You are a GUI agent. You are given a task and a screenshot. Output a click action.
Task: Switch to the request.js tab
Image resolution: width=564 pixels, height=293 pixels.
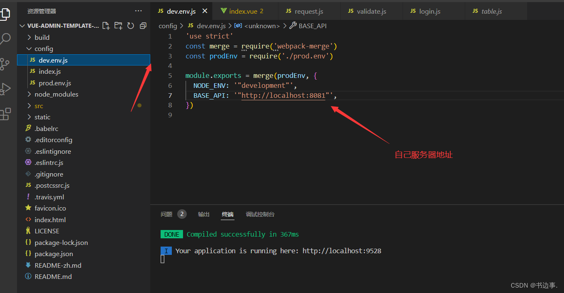tap(308, 11)
